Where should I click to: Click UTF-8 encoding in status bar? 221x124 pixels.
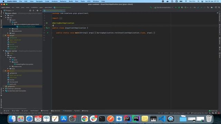coord(166,113)
